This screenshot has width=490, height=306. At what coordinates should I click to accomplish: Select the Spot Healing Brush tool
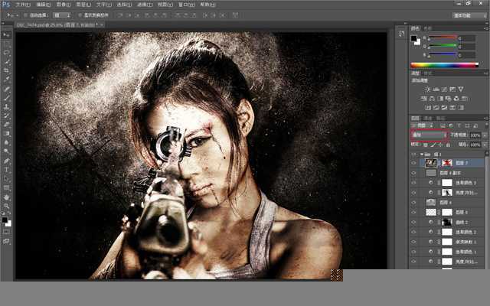point(6,89)
